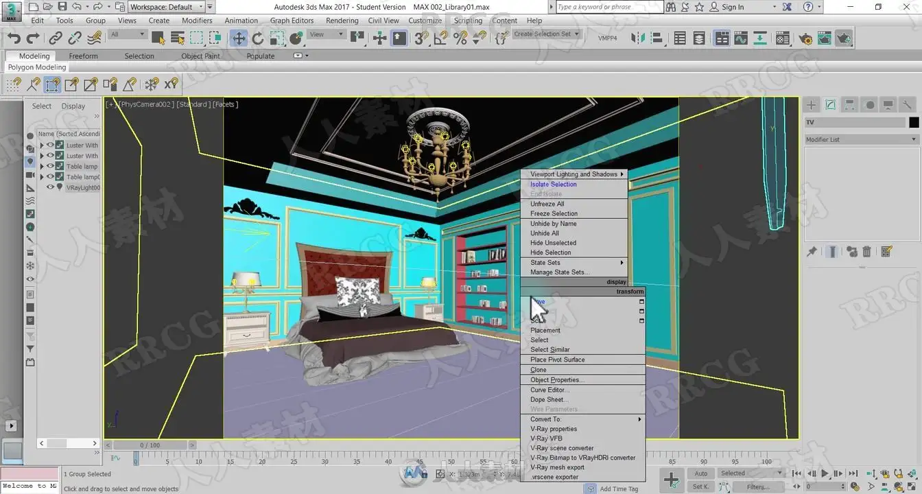The image size is (922, 494).
Task: Click Select and Place tool
Action: 296,38
